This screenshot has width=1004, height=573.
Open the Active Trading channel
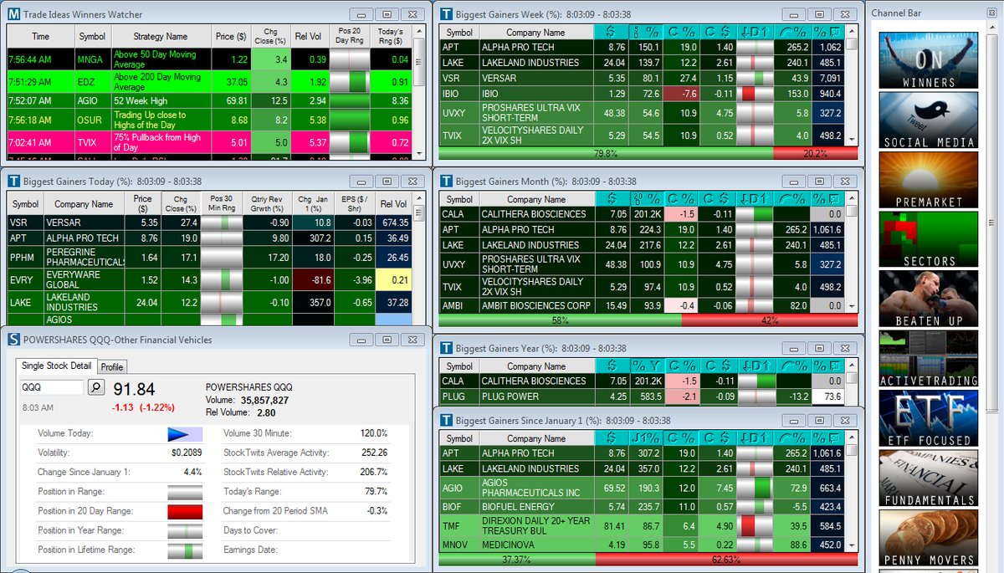tap(928, 359)
